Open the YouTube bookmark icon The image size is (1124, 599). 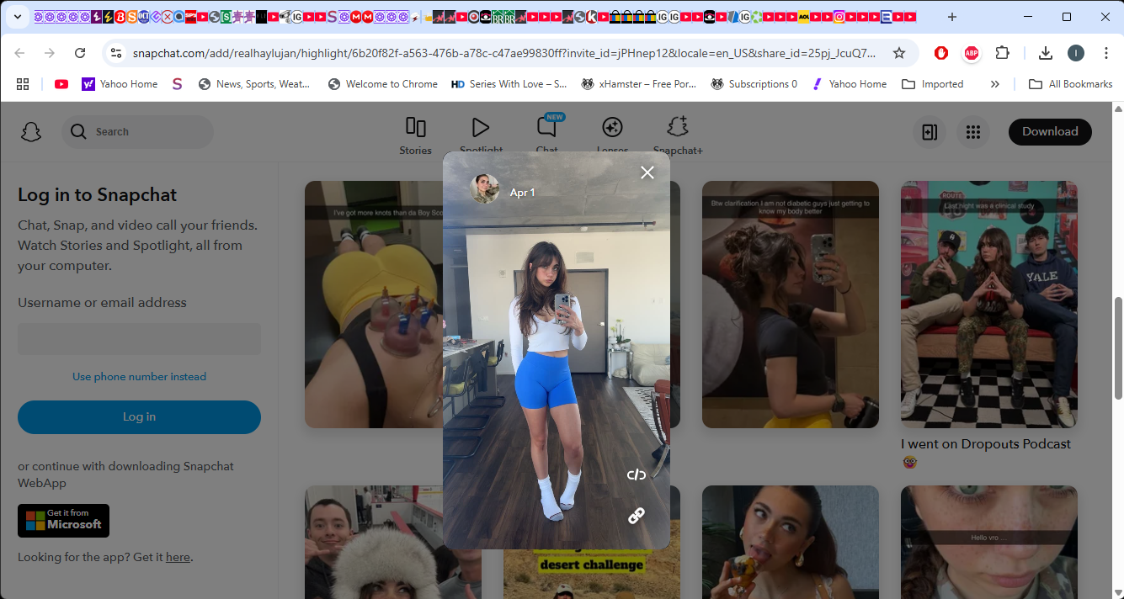[61, 84]
